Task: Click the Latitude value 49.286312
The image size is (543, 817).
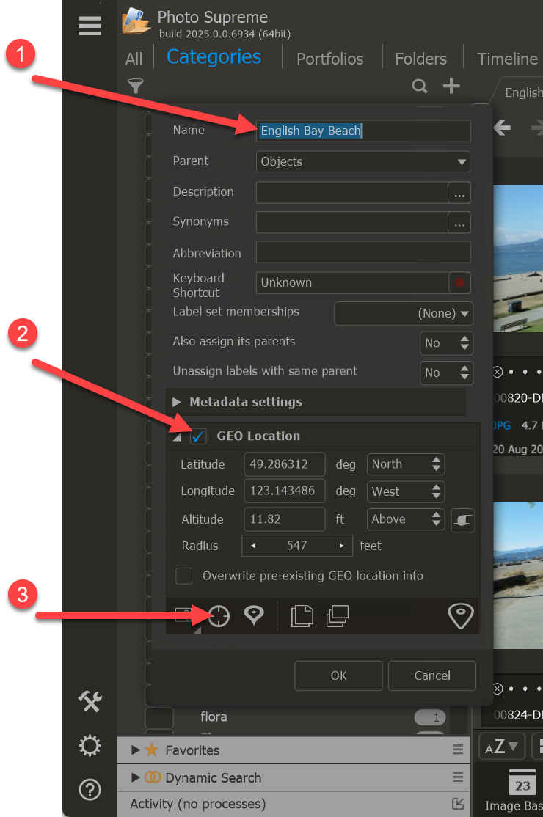Action: pos(285,464)
